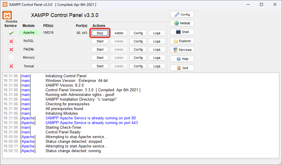Click 'Windows Version: Enterprise 64-bit' log line
The height and width of the screenshot is (165, 282).
click(x=77, y=81)
